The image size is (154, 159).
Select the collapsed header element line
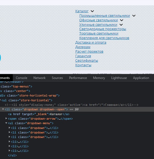(12, 82)
